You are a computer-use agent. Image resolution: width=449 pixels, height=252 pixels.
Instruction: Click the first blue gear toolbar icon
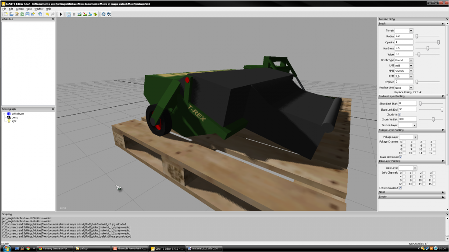(103, 14)
